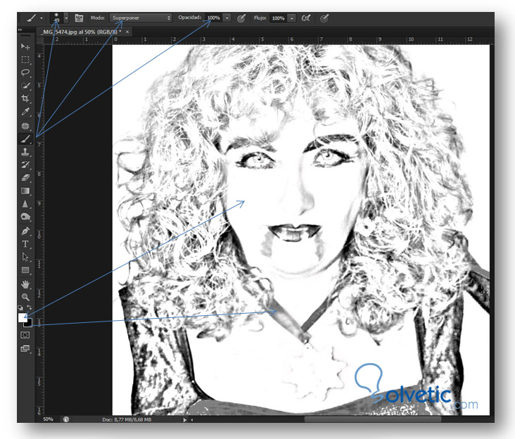
Task: Select the Horizontal Type tool
Action: coord(25,244)
